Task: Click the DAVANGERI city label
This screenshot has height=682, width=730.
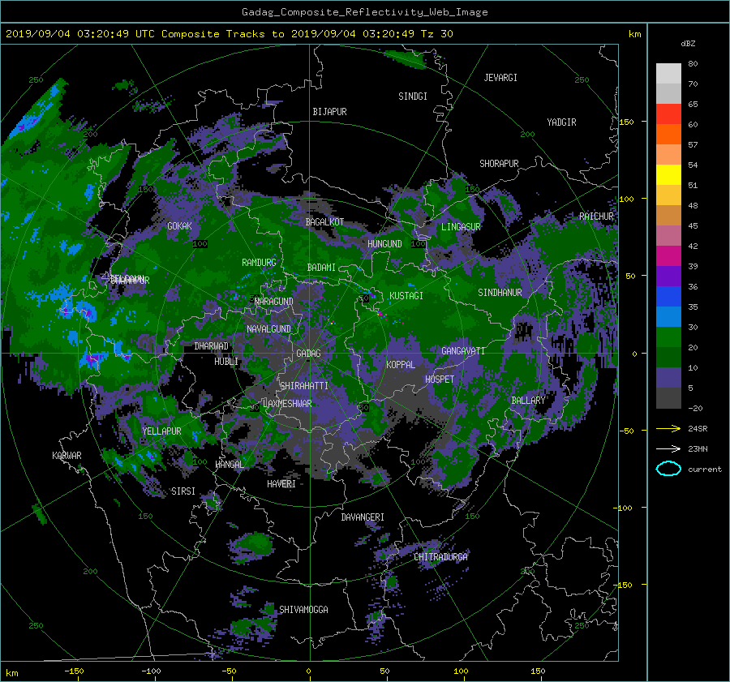Action: pyautogui.click(x=363, y=517)
